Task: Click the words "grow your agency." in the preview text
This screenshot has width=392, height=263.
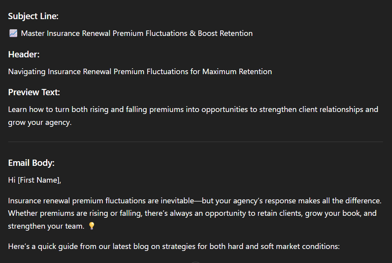Action: (40, 123)
